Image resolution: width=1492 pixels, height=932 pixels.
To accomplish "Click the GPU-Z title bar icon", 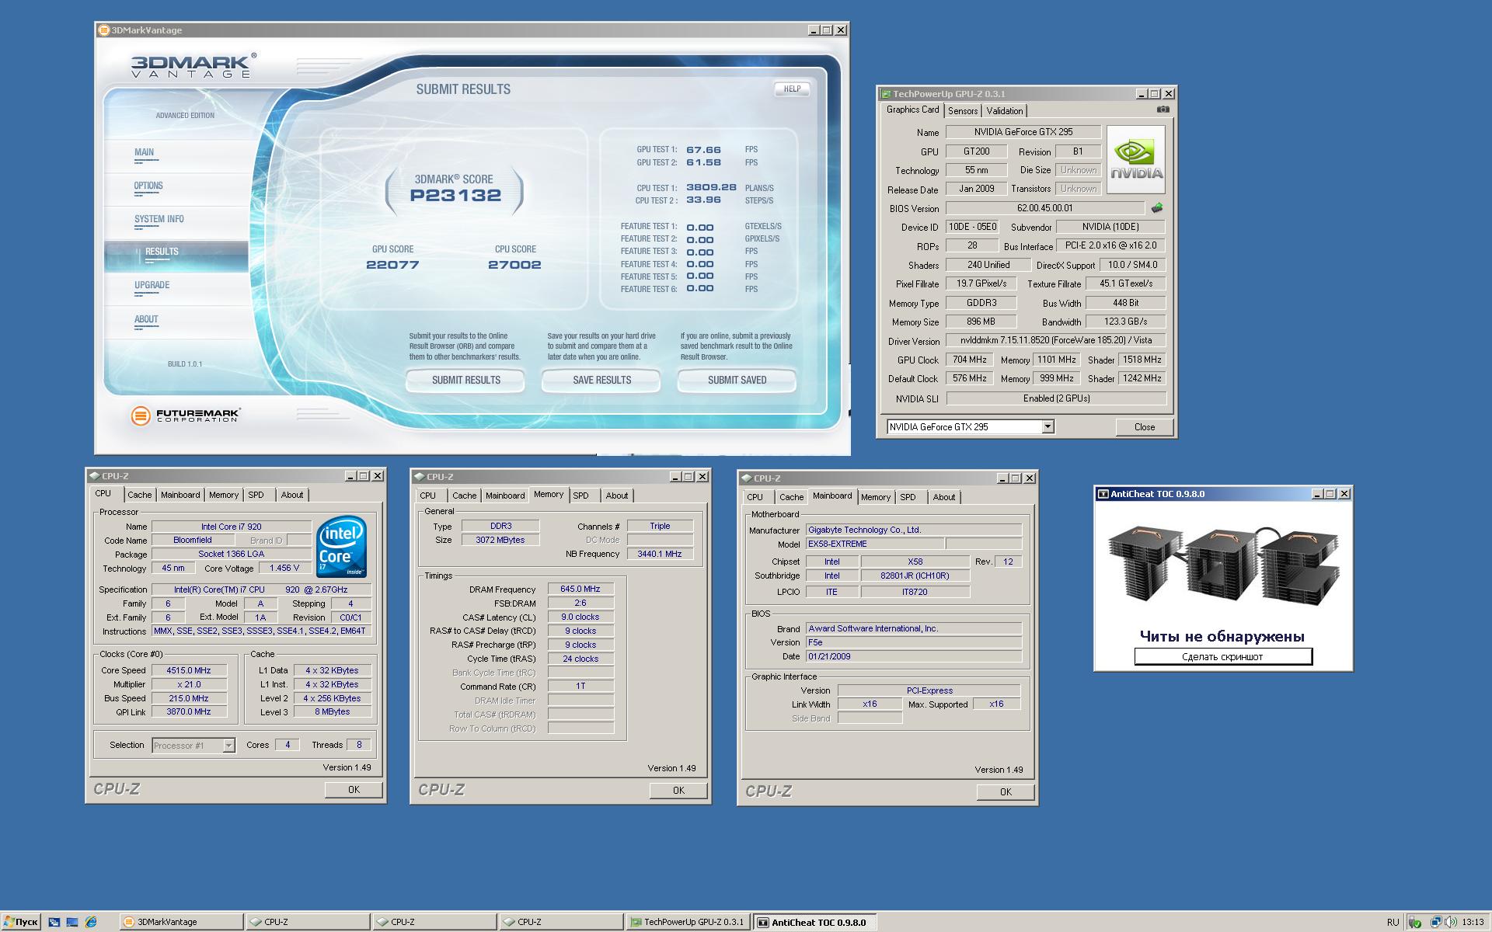I will [885, 94].
